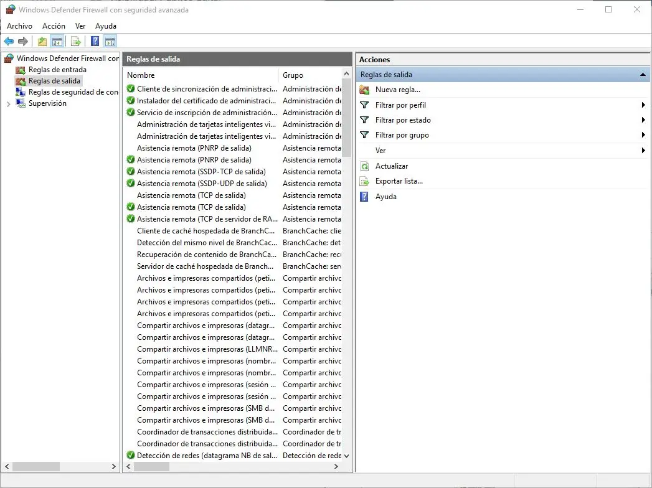Click the rules list horizontal scrollbar thumb
The width and height of the screenshot is (652, 488).
[x=152, y=467]
